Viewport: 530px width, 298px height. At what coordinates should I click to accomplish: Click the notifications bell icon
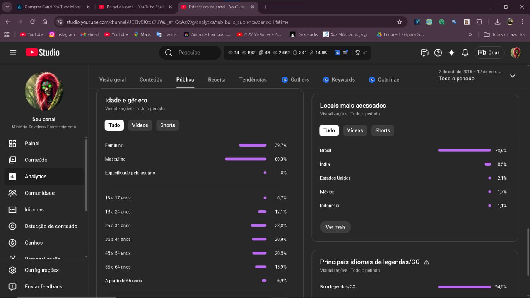465,53
